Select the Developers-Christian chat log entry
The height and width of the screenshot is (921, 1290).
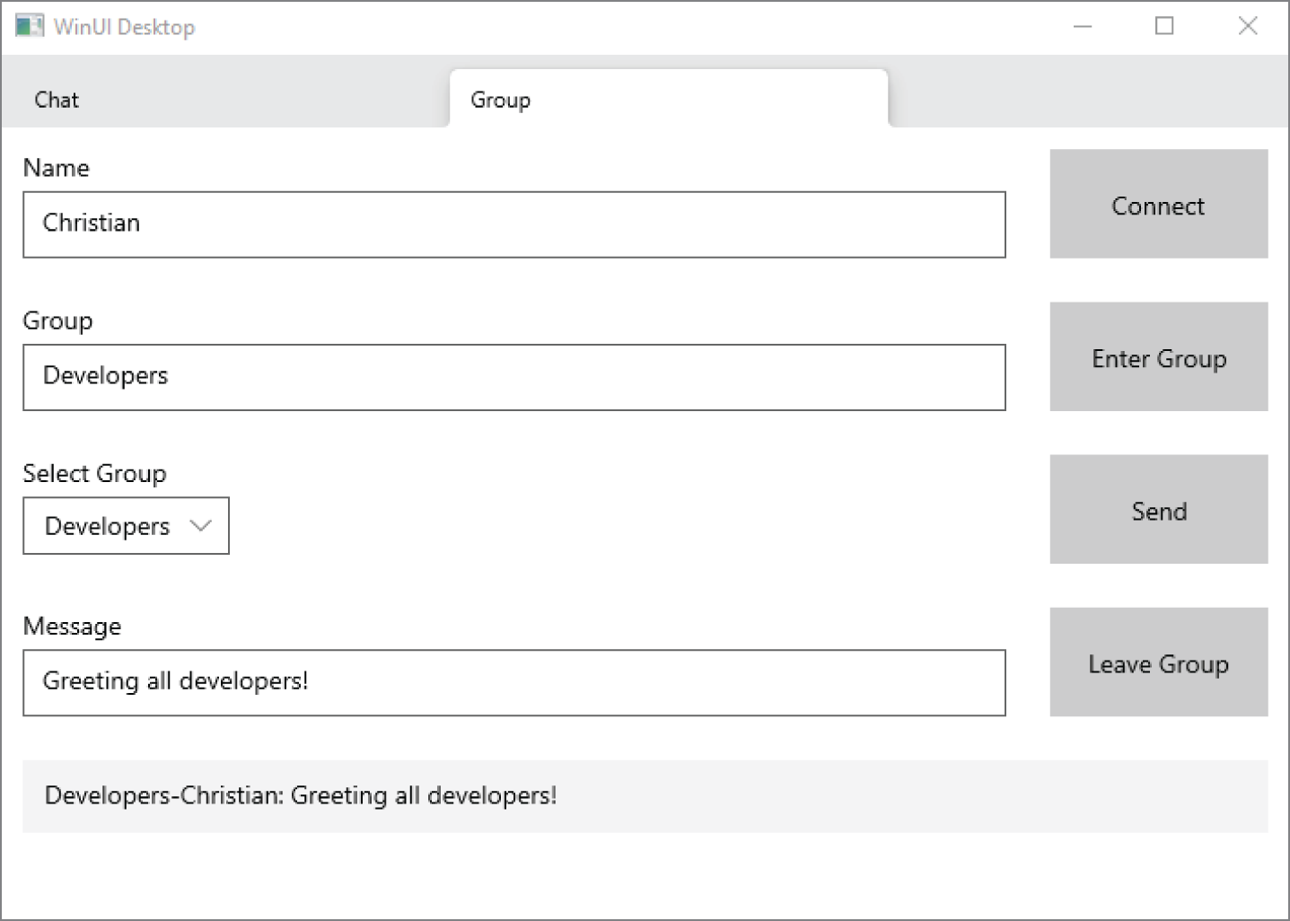click(x=300, y=796)
